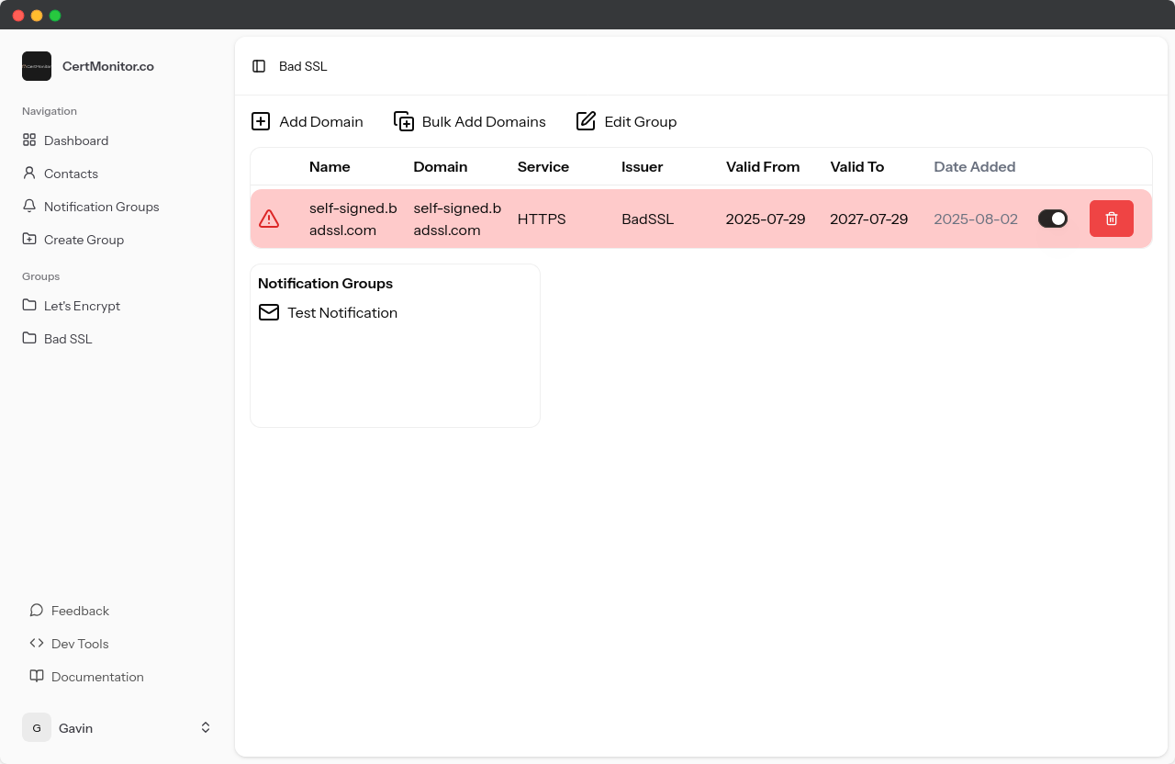
Task: Click the Add Domain plus icon
Action: click(261, 121)
